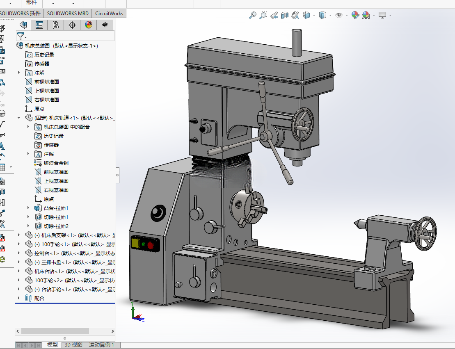Image resolution: width=455 pixels, height=349 pixels.
Task: Click the tree panel horizontal scrollbar right arrow
Action: pos(112,331)
